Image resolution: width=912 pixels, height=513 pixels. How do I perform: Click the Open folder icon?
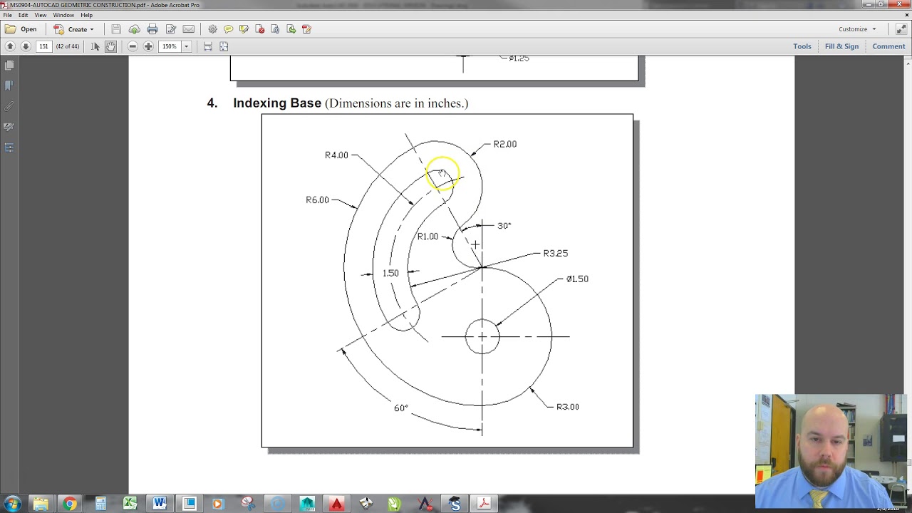(11, 29)
